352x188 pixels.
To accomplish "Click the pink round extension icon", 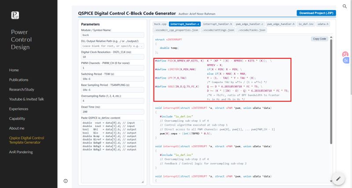I will (345, 54).
